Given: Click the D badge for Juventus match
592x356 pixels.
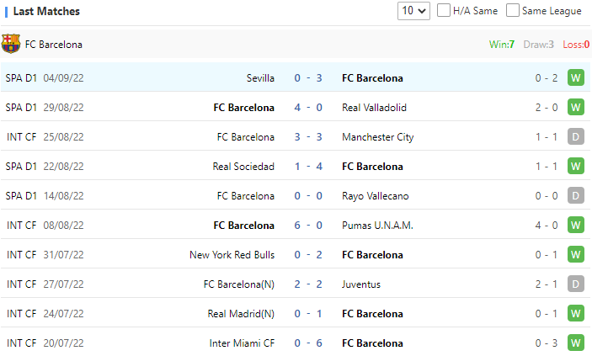Looking at the screenshot, I should coord(576,284).
